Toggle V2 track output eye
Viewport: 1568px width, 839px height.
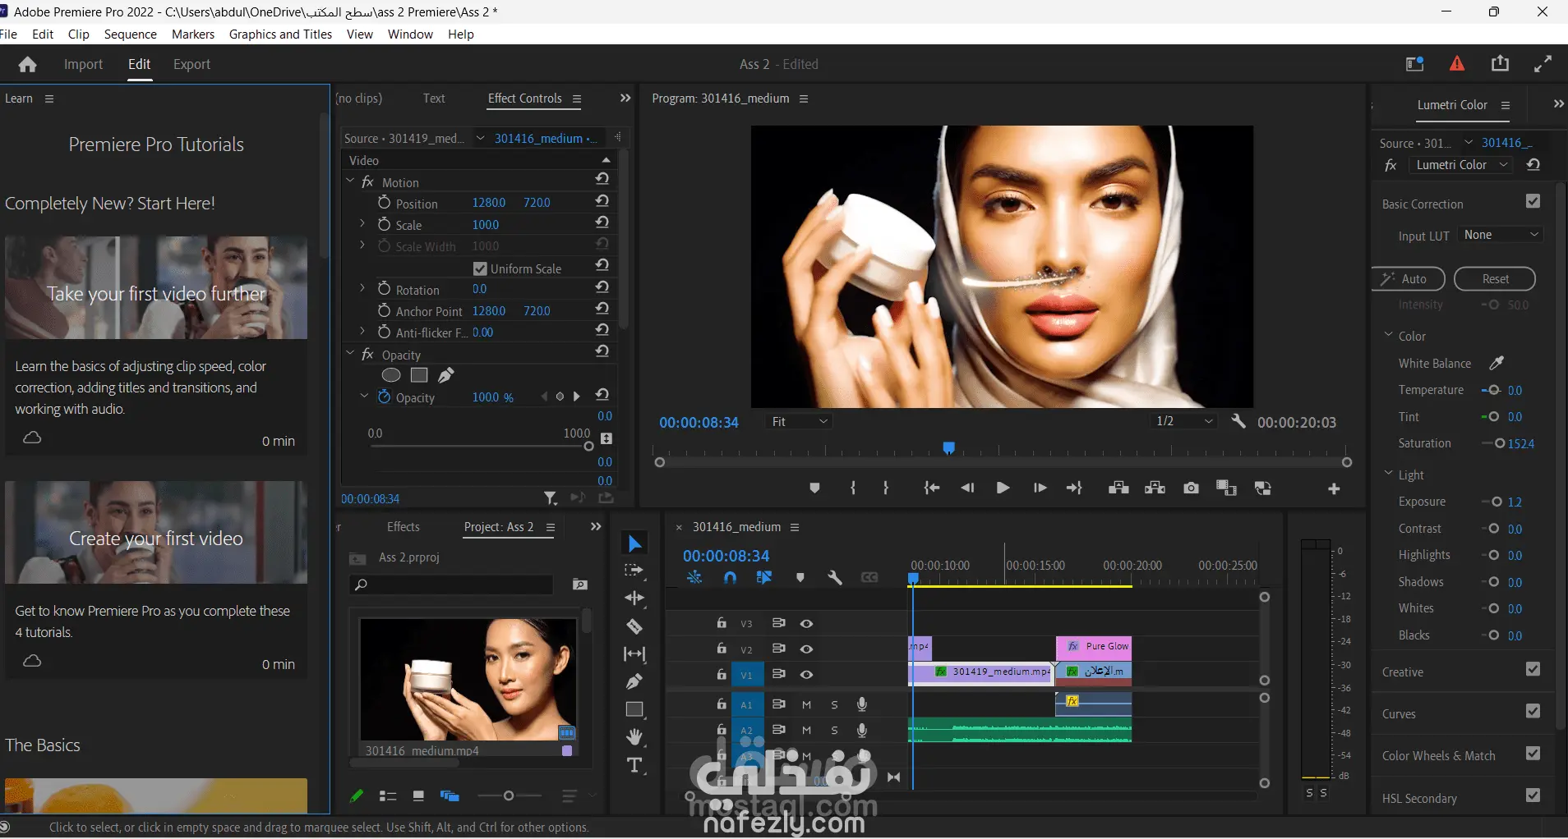pos(807,649)
